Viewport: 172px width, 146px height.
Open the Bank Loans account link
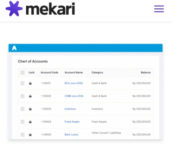(71, 135)
